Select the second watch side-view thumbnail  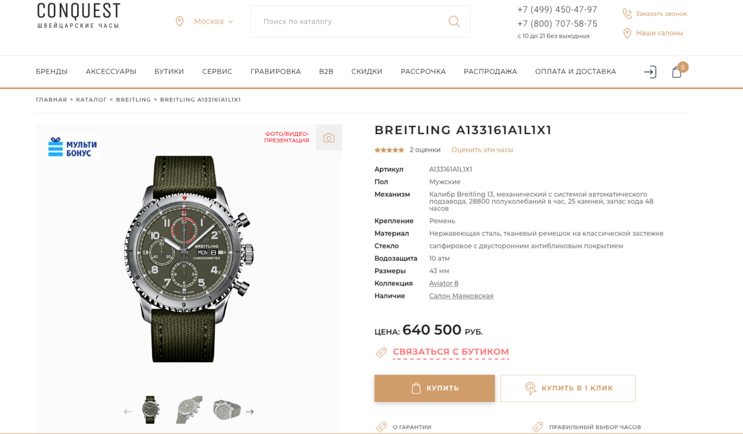[x=189, y=410]
